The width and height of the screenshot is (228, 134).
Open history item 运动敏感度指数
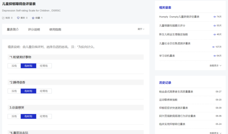click(x=168, y=100)
